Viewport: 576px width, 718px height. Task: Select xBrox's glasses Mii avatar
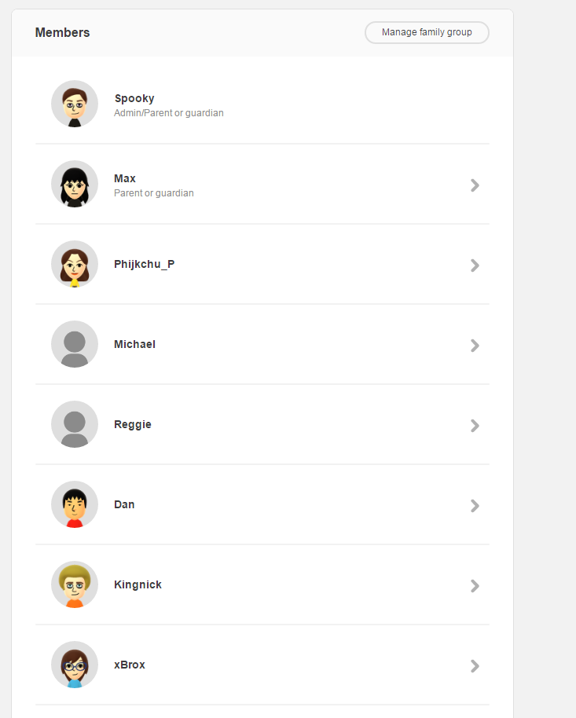(75, 665)
